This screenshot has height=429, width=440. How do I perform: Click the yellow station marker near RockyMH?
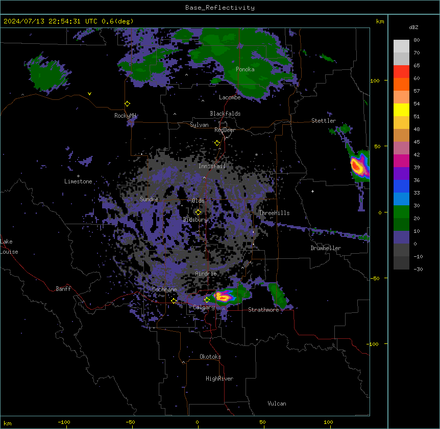pyautogui.click(x=127, y=104)
